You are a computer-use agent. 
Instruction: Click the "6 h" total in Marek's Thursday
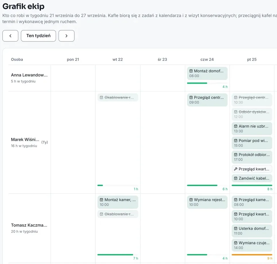[x=225, y=189]
